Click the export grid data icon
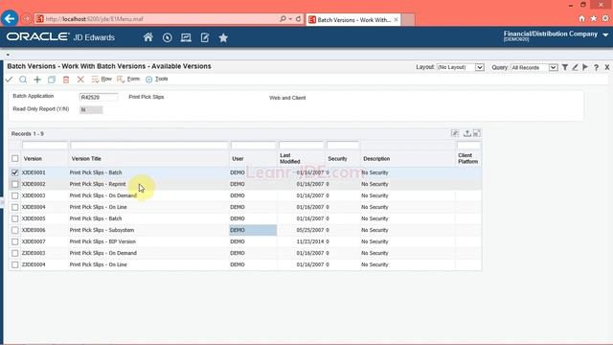Screen dimensions: 613x345 point(466,133)
